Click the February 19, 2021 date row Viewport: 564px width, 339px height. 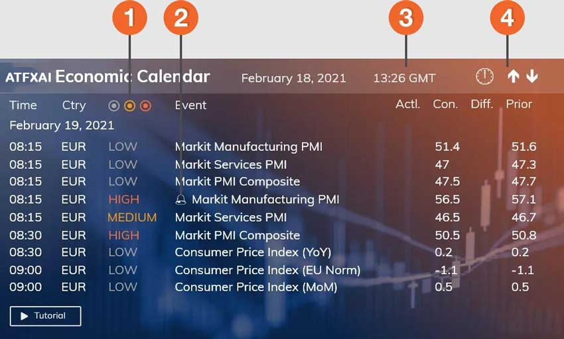(62, 125)
